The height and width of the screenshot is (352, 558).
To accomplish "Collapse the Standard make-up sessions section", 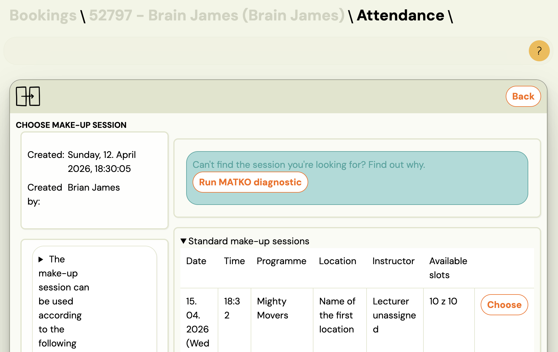I will tap(184, 241).
